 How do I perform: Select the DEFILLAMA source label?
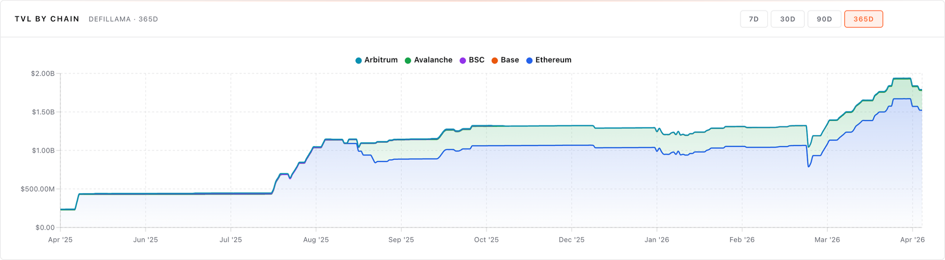point(111,19)
